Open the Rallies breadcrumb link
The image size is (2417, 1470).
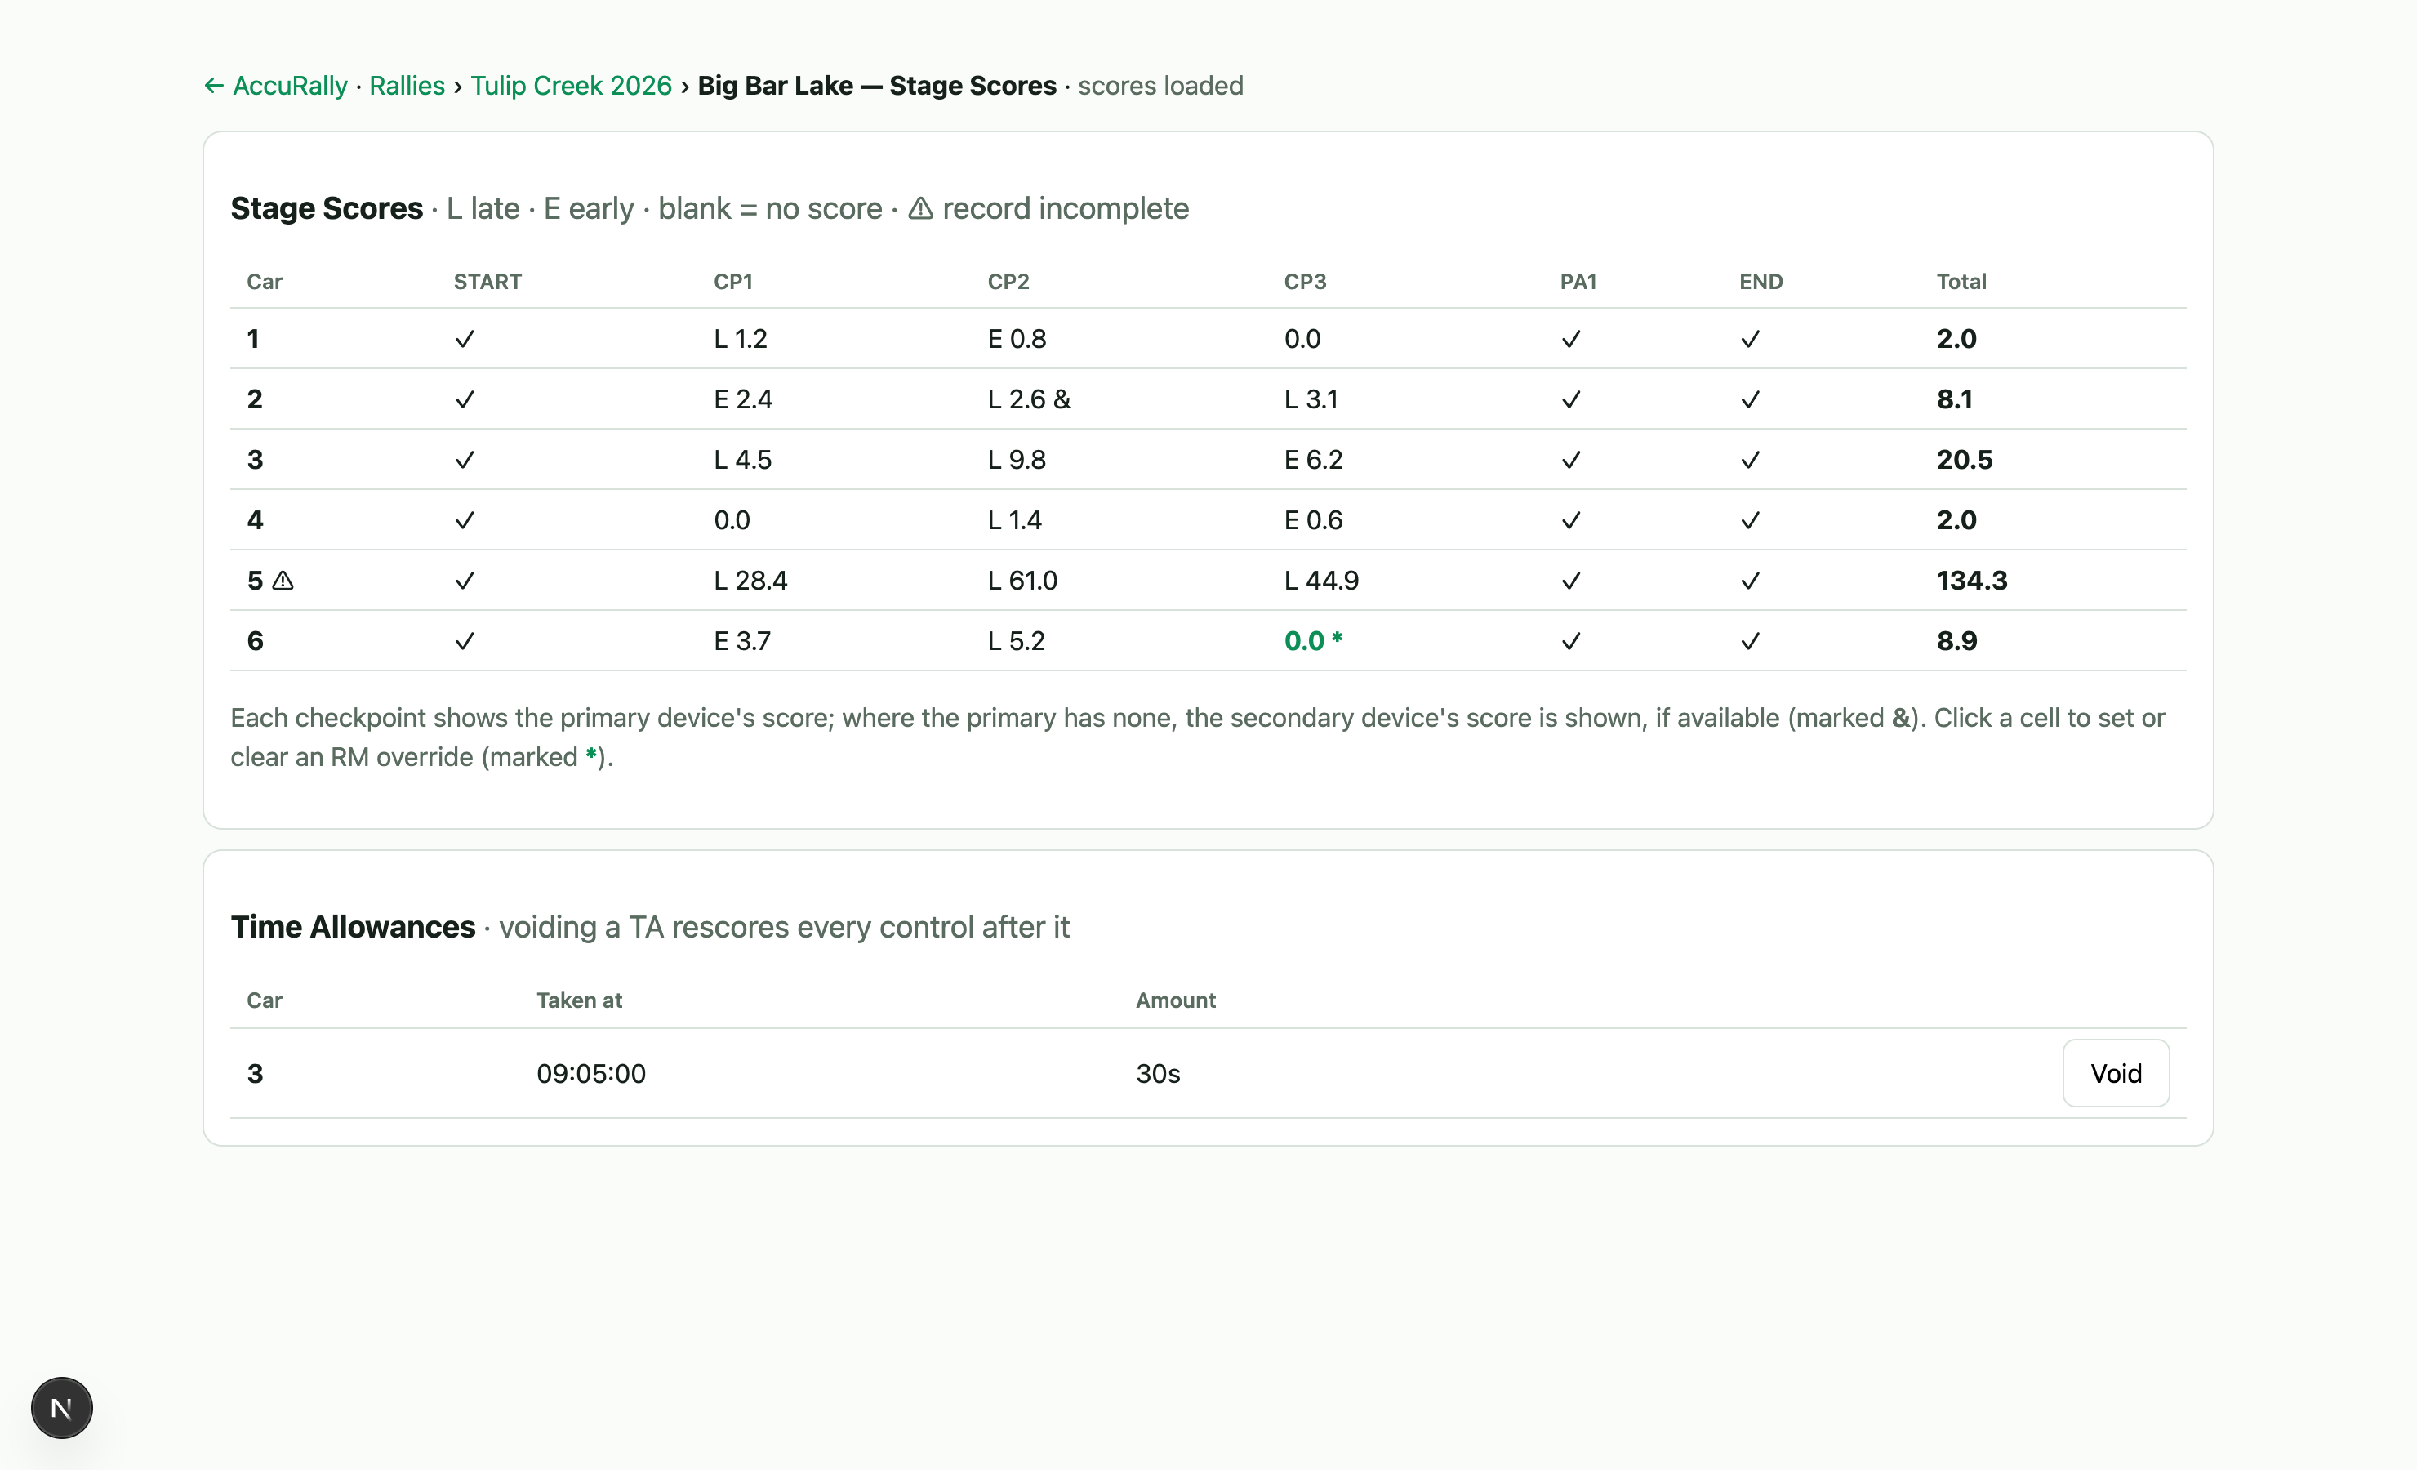(407, 87)
